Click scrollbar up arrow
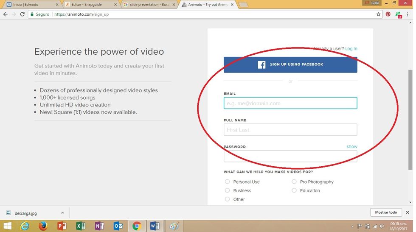416x232 pixels. 410,23
